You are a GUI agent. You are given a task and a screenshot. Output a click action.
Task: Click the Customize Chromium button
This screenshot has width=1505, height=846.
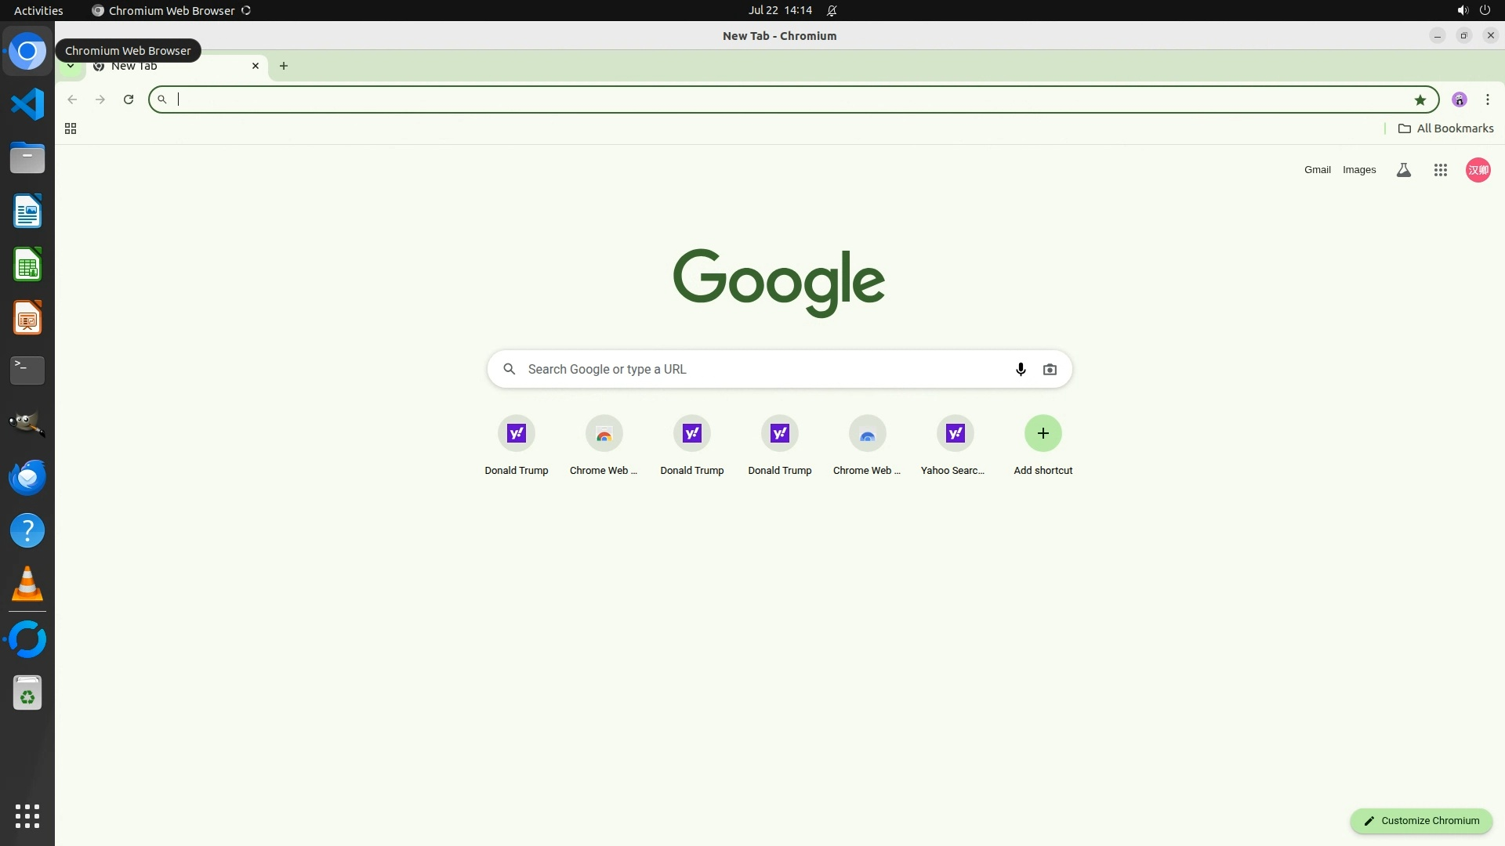pyautogui.click(x=1420, y=820)
